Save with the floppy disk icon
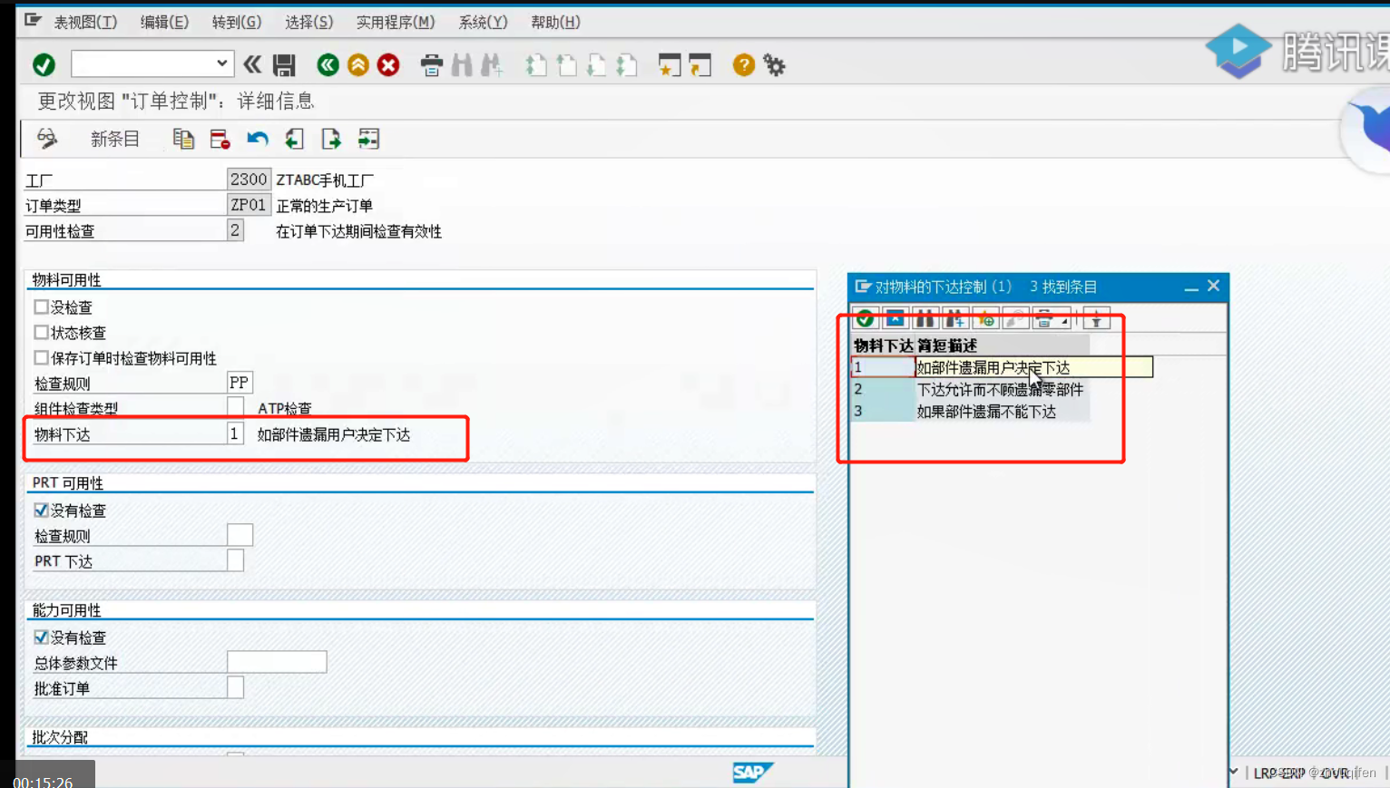 click(x=284, y=65)
